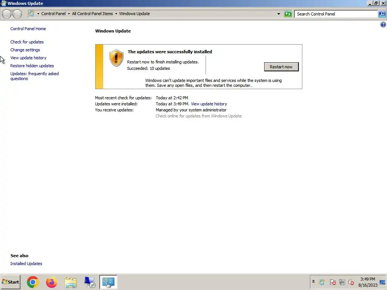Open Control Panel Home link

28,29
